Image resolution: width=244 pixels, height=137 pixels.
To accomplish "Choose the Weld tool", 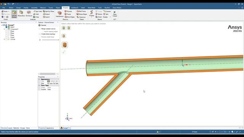I will click(36, 14).
